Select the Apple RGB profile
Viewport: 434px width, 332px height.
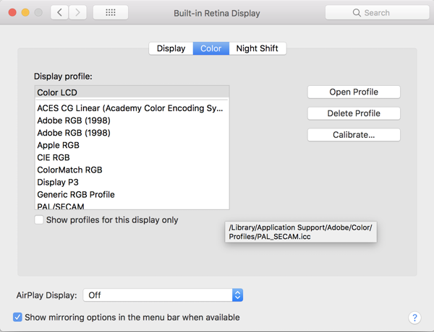[58, 145]
